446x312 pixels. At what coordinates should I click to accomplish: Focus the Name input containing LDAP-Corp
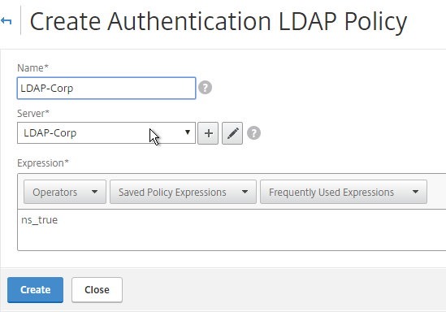point(106,89)
